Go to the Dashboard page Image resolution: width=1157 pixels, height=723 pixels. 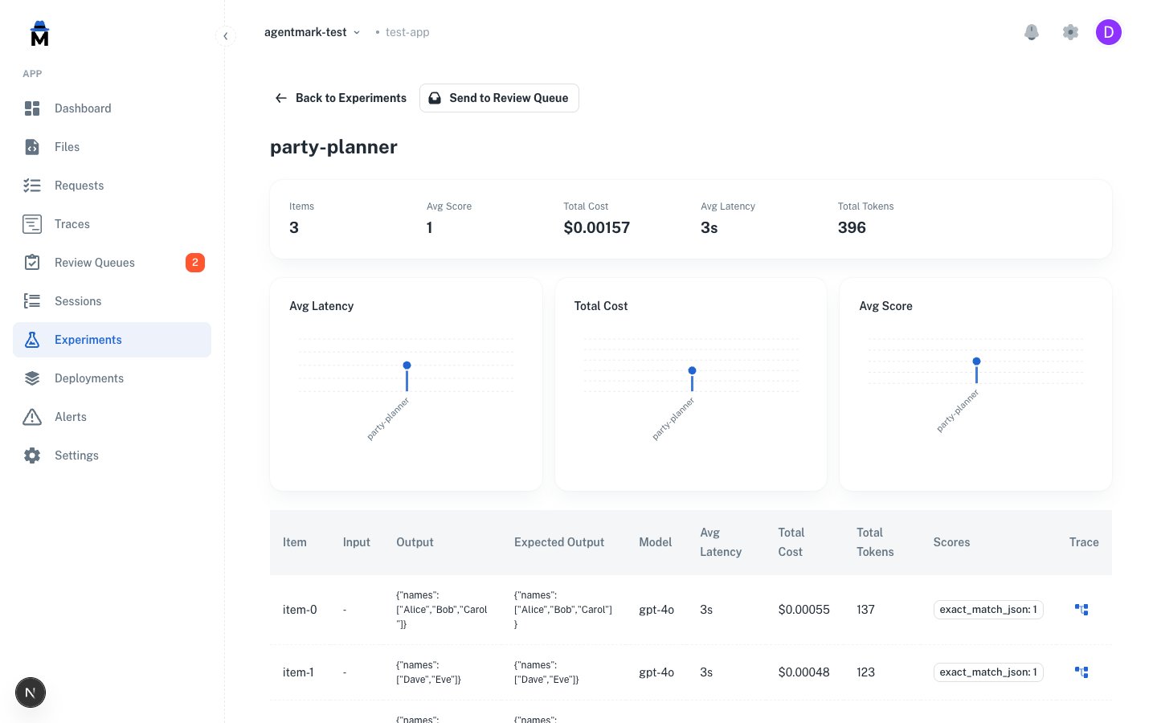[x=112, y=108]
